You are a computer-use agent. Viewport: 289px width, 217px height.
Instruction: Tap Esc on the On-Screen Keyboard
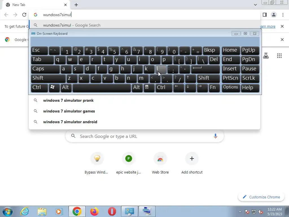coord(40,51)
